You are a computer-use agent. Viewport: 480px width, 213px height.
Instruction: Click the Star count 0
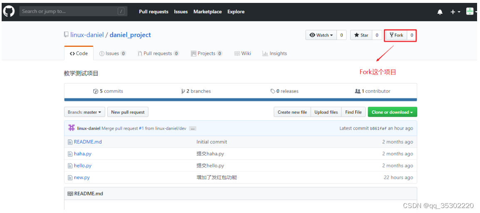point(377,35)
